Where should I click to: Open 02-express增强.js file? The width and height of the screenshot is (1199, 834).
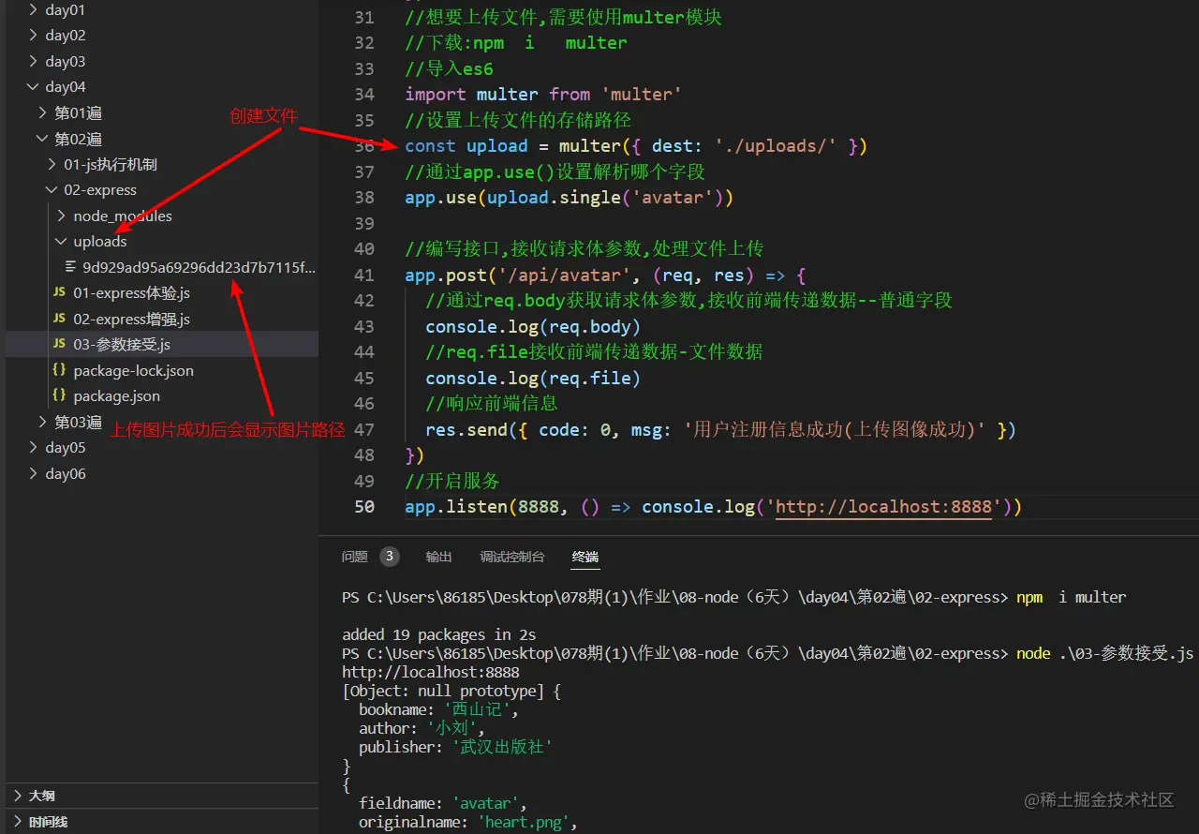[132, 320]
